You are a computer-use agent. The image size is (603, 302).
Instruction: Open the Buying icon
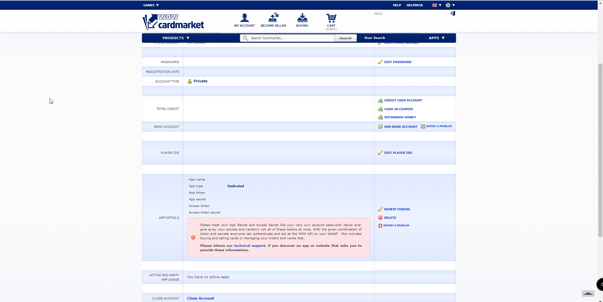pos(302,18)
